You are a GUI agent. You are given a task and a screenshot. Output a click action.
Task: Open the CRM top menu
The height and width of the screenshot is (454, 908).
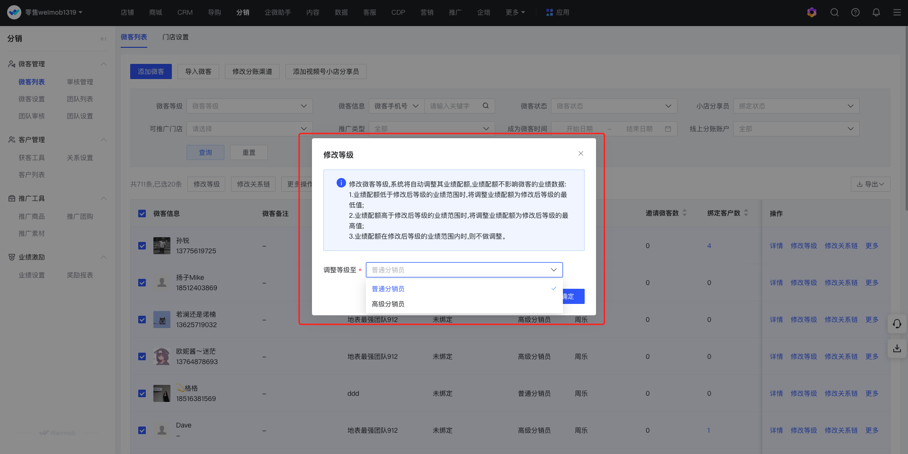click(185, 12)
